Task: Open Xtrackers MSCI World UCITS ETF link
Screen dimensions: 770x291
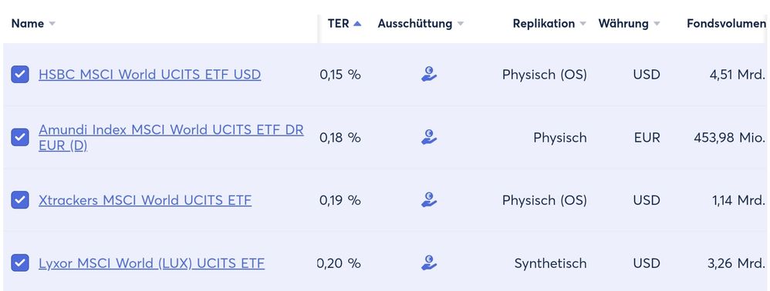Action: (145, 200)
